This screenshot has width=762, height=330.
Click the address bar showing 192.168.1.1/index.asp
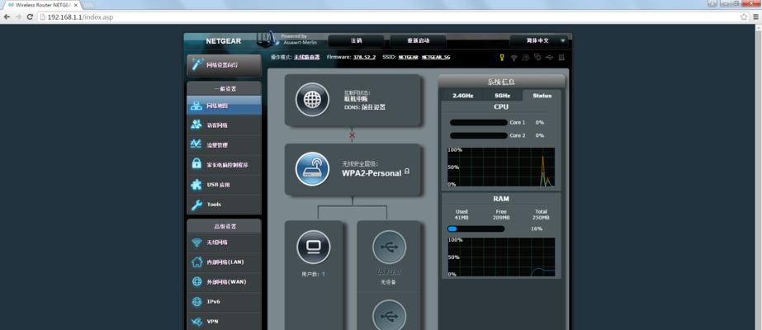389,17
